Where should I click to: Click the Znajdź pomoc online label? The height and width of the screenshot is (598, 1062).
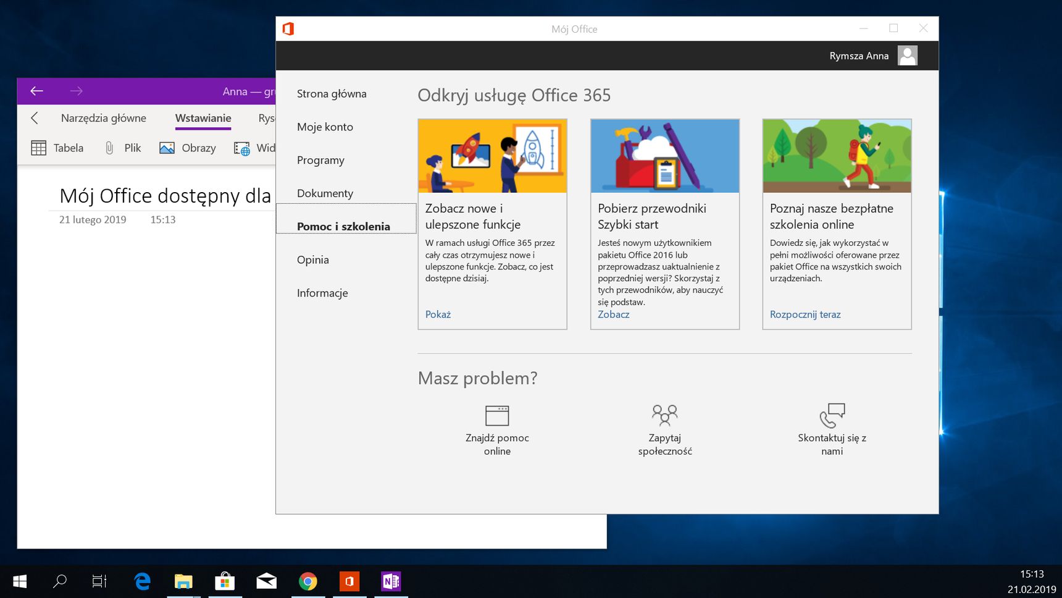(x=497, y=445)
